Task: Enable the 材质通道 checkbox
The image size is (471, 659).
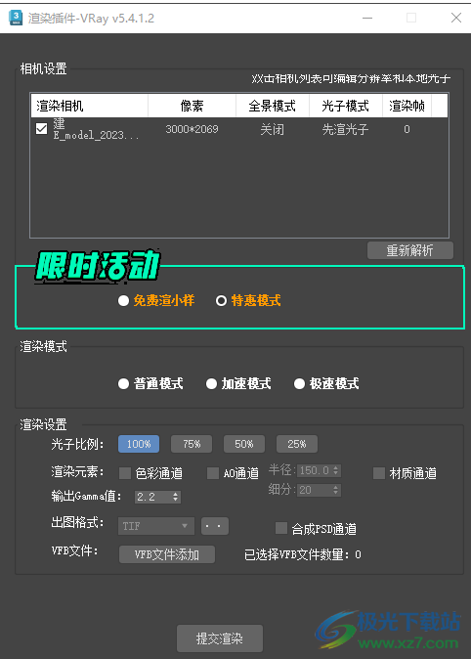Action: click(379, 473)
